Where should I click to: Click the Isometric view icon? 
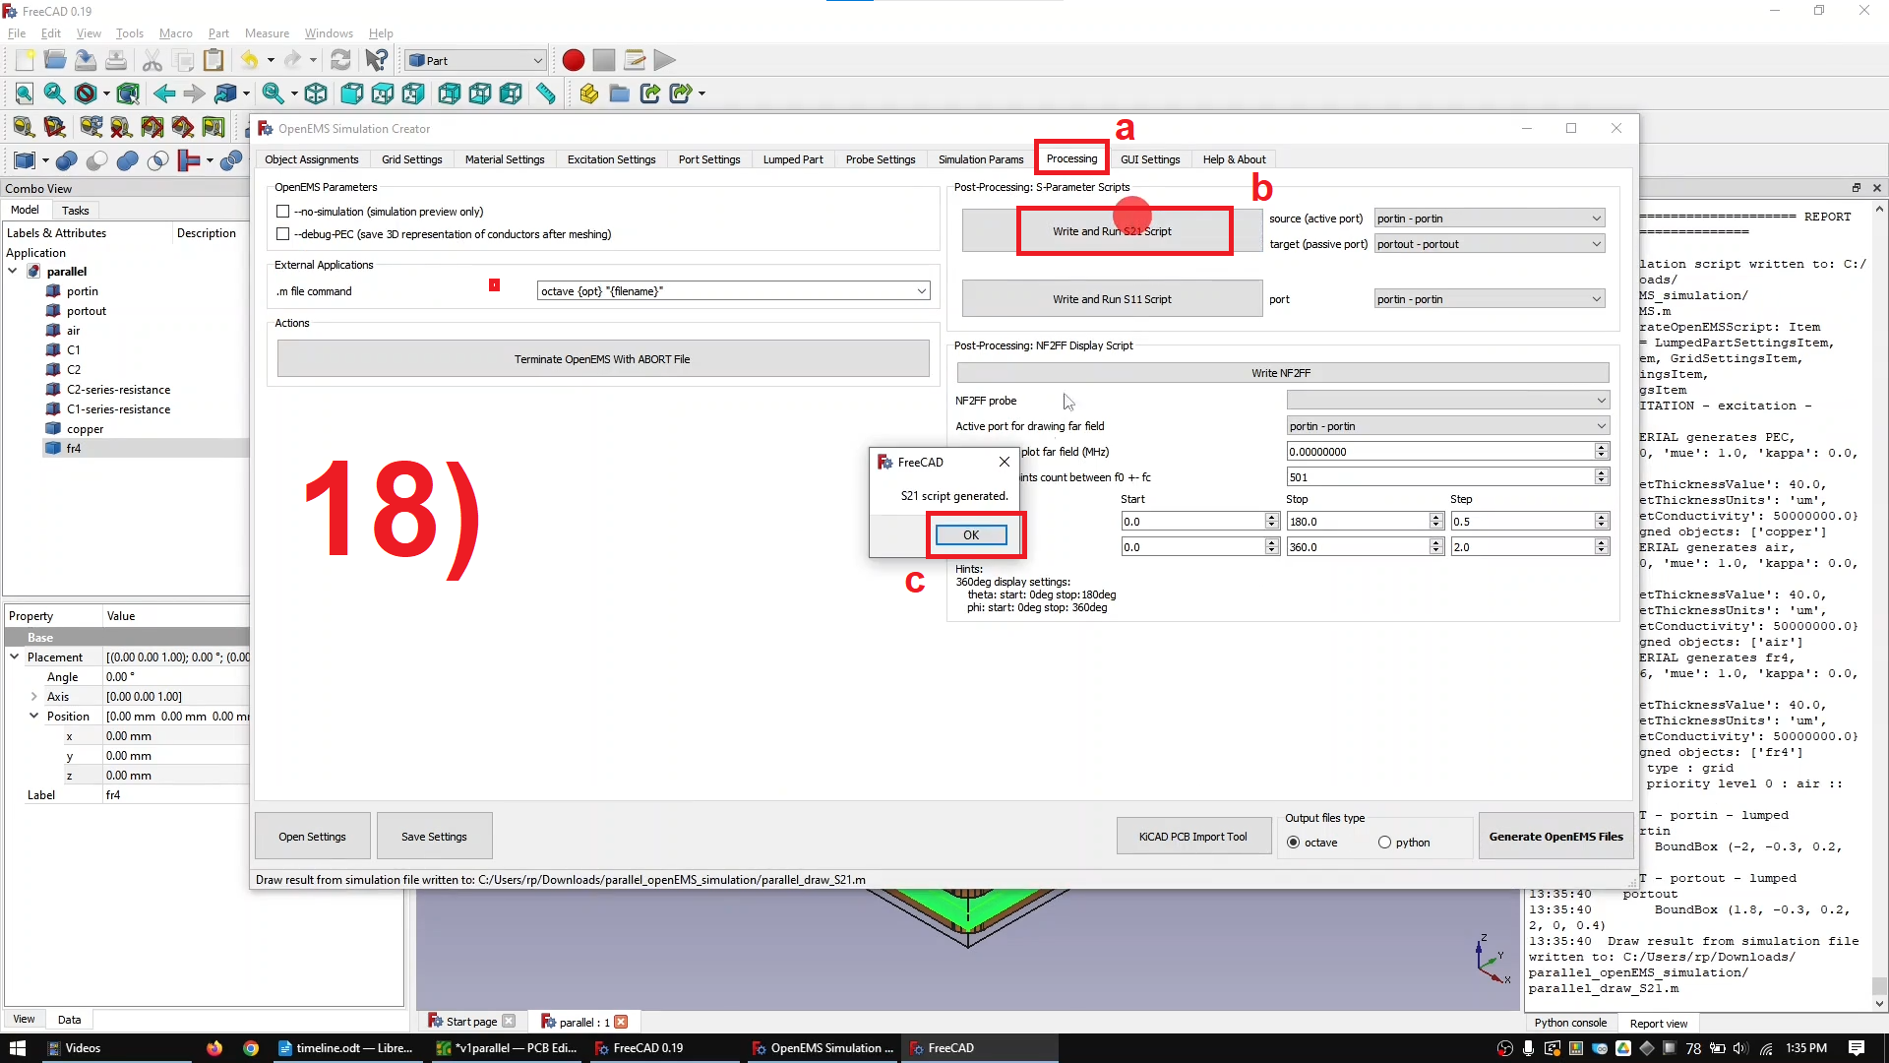click(x=316, y=94)
